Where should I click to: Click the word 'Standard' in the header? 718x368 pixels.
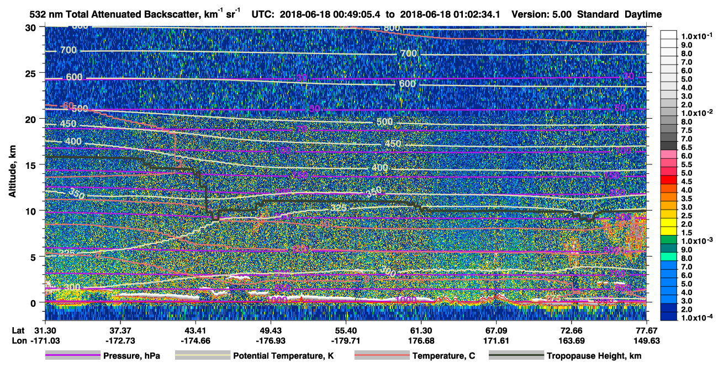pyautogui.click(x=598, y=15)
